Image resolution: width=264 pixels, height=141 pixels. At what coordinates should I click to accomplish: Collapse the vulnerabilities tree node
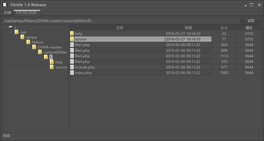pos(34,52)
